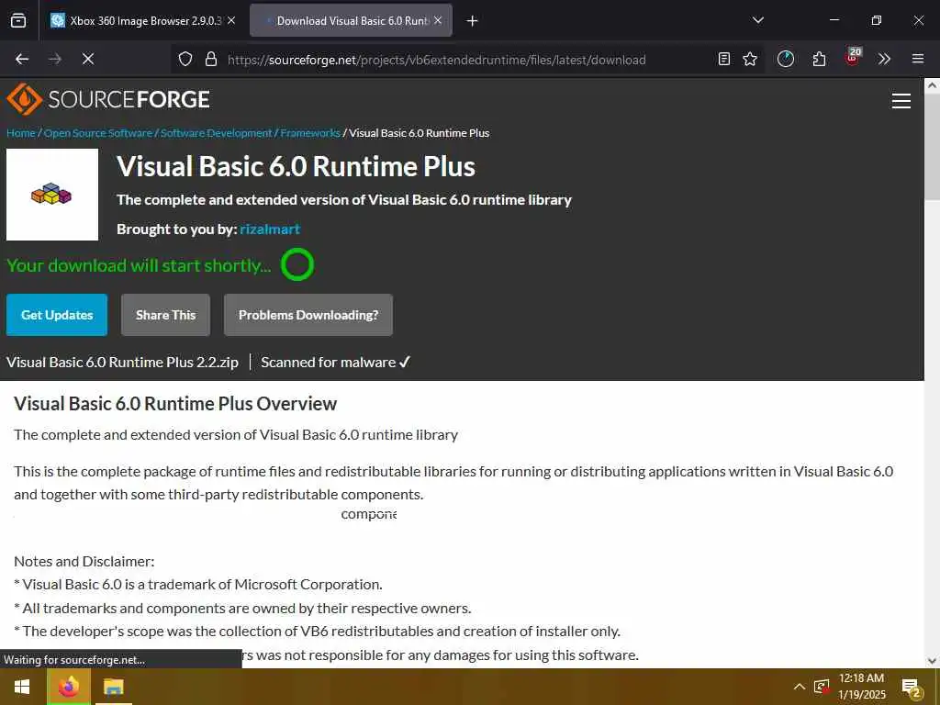Click the Notes and Disclaimer text
The height and width of the screenshot is (705, 940).
[x=84, y=562]
